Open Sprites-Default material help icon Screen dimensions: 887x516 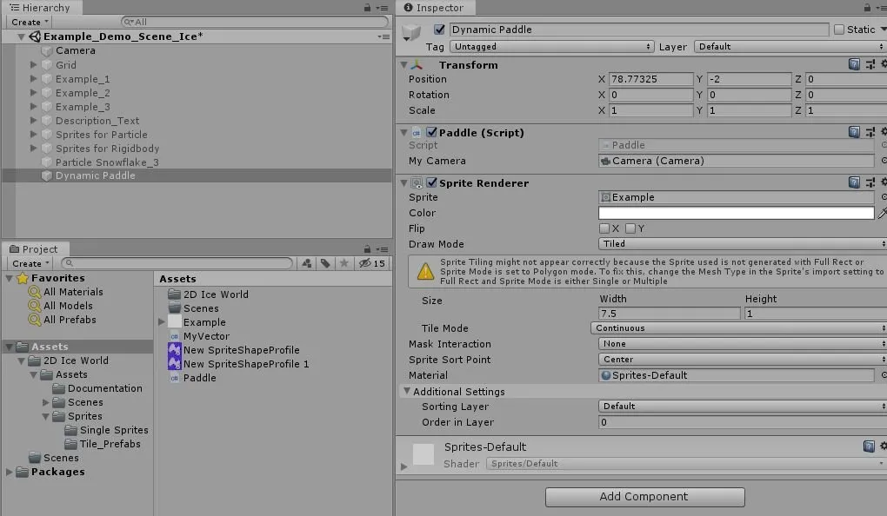(869, 447)
